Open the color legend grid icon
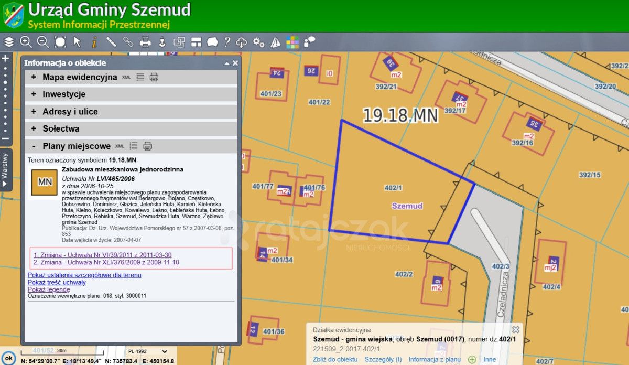 coord(291,41)
